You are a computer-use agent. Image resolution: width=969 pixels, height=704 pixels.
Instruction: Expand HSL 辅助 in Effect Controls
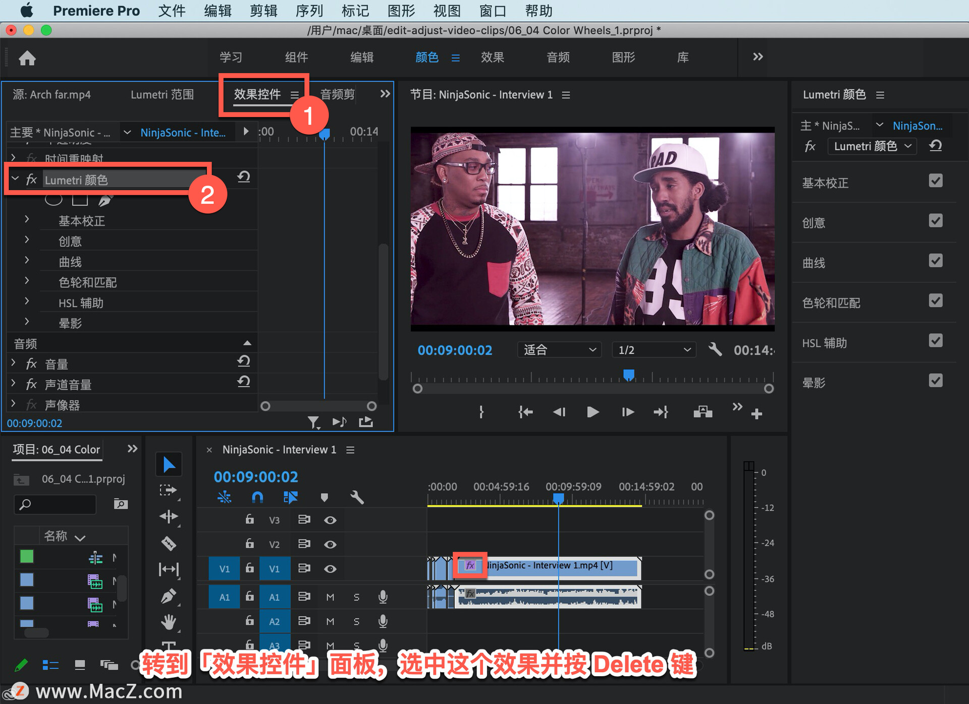coord(27,301)
